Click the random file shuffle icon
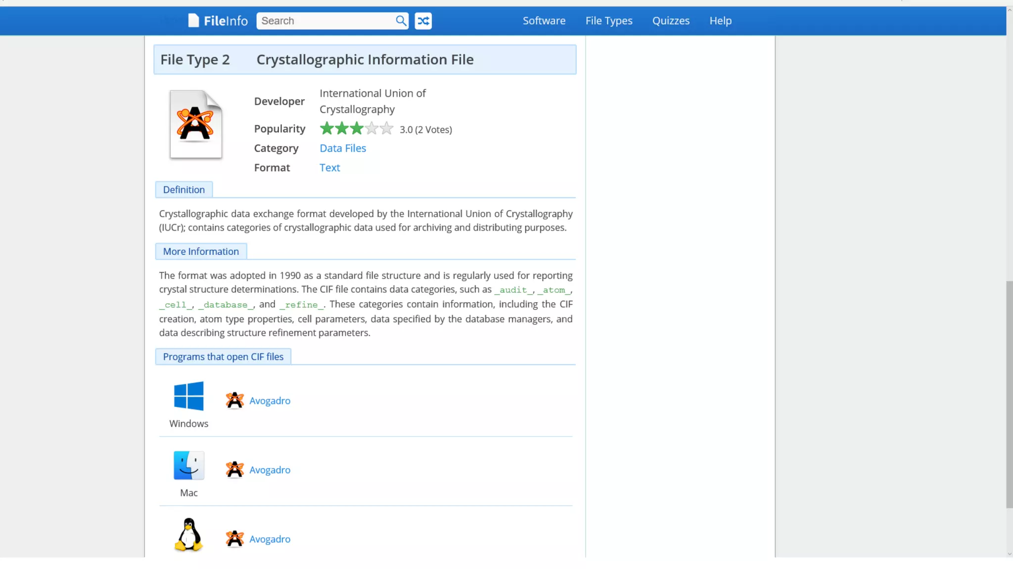Image resolution: width=1013 pixels, height=569 pixels. (x=423, y=21)
